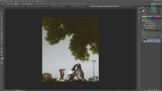This screenshot has width=162, height=91.
Task: Select the Eraser tool
Action: [x=2, y=32]
